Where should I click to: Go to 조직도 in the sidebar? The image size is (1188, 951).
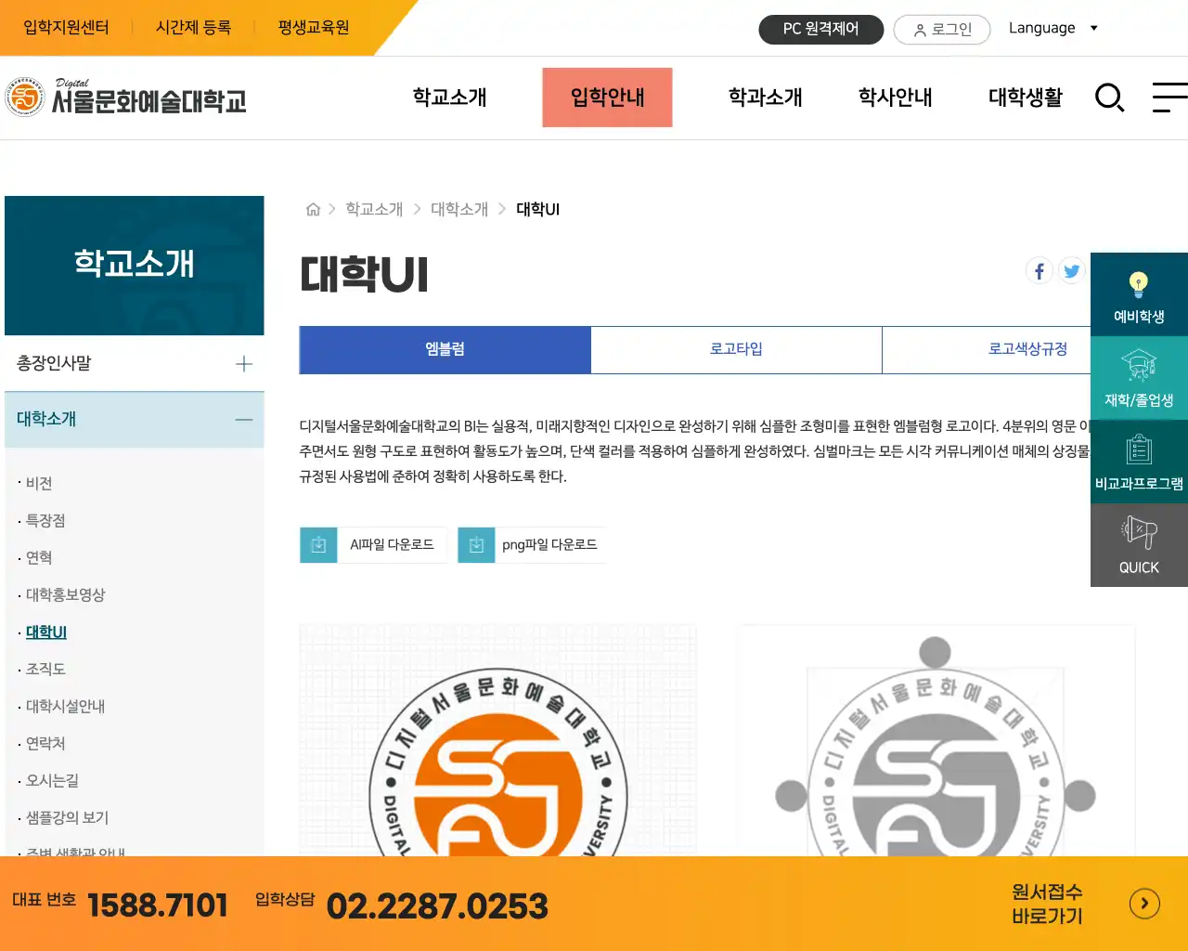tap(45, 670)
